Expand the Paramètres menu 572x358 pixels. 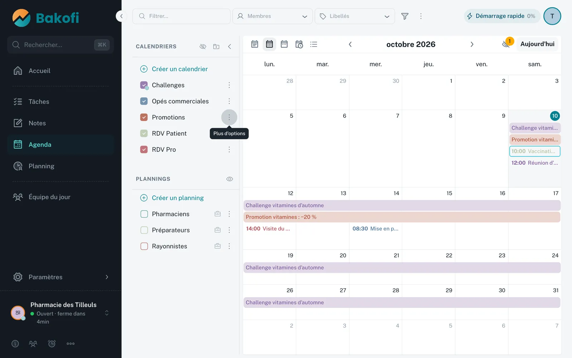(61, 277)
